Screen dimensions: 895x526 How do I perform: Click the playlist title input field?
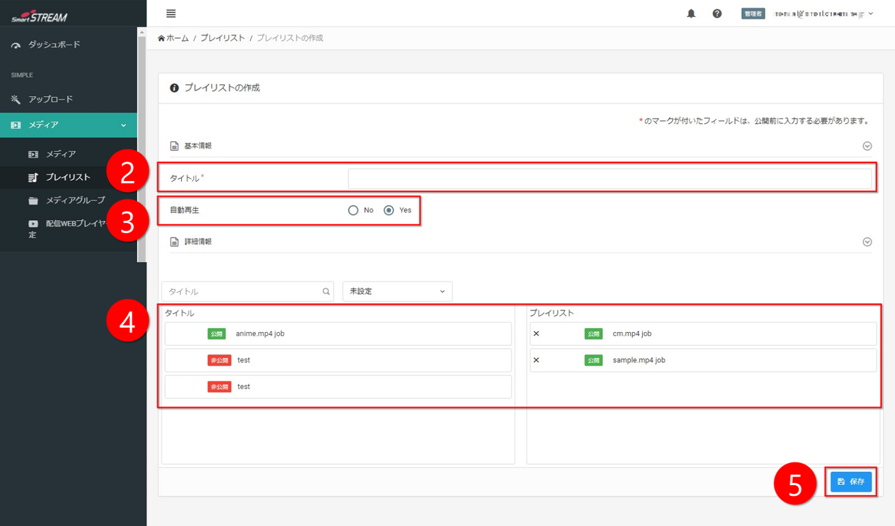click(x=609, y=178)
